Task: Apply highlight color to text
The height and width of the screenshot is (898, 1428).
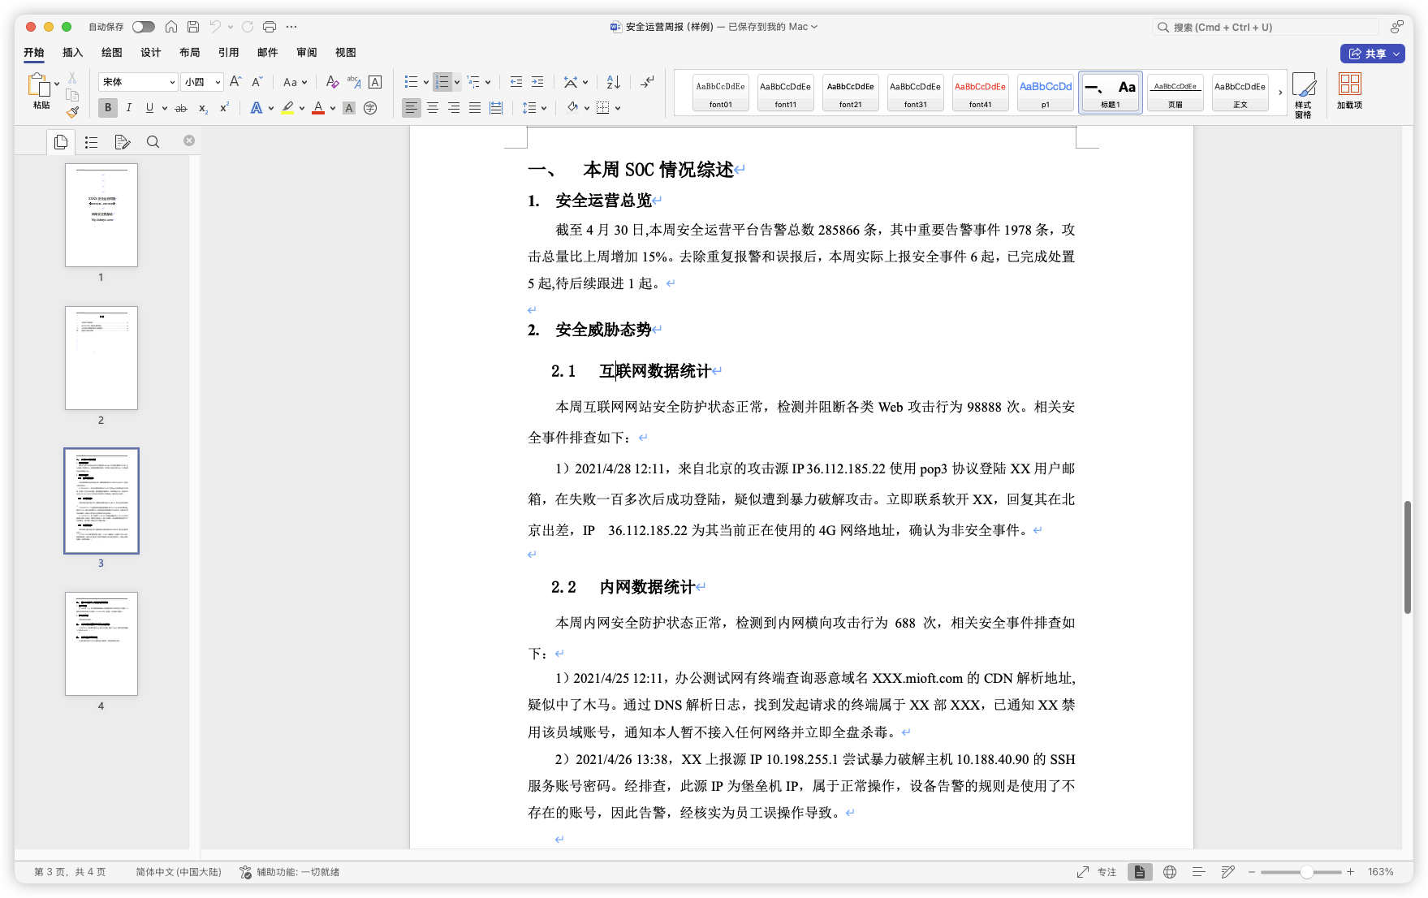Action: [287, 107]
